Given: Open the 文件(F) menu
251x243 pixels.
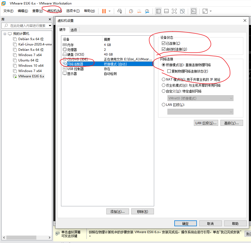Looking at the screenshot, I should [8, 11].
